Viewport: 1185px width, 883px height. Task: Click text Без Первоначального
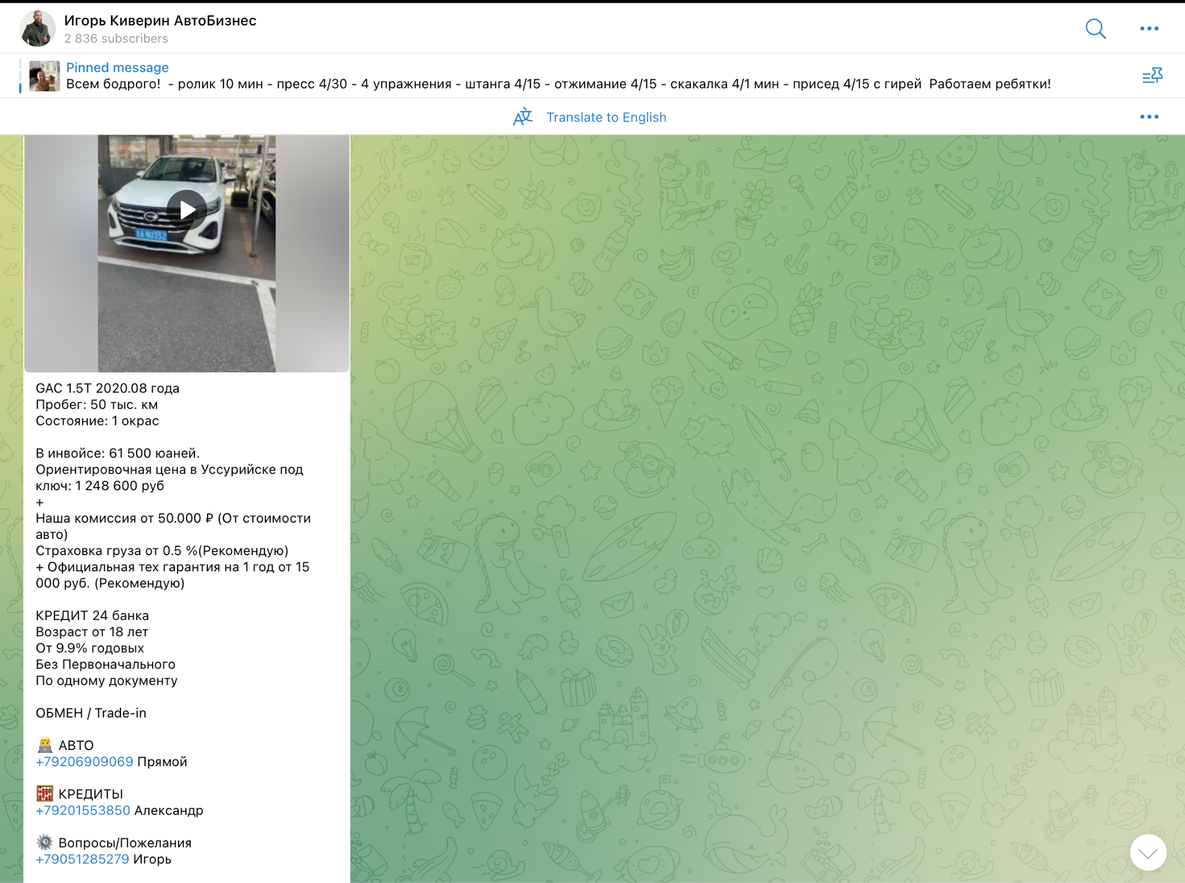pos(105,664)
